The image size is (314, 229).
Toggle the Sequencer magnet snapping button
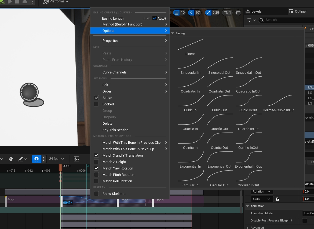[36, 159]
